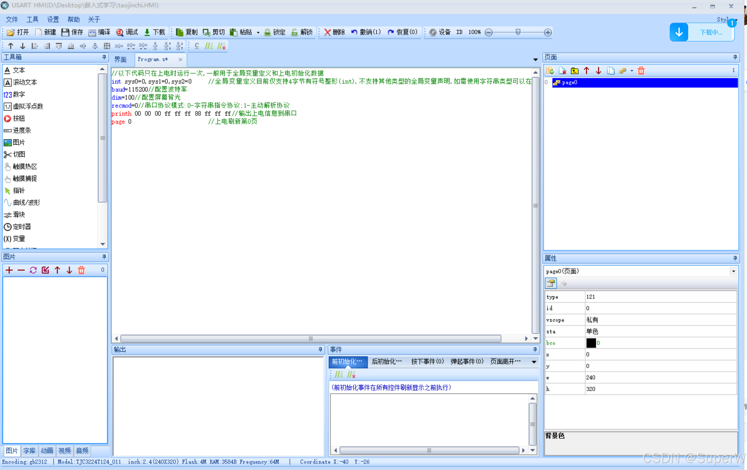The height and width of the screenshot is (470, 747).
Task: Click the 调试 debug icon
Action: click(x=119, y=32)
